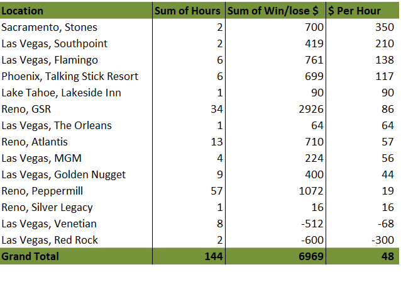Select the 138 per hour value
401x284 pixels.
click(x=385, y=60)
